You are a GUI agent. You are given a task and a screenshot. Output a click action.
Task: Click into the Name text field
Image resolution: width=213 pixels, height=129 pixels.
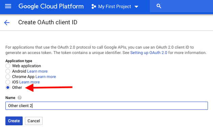(107, 106)
